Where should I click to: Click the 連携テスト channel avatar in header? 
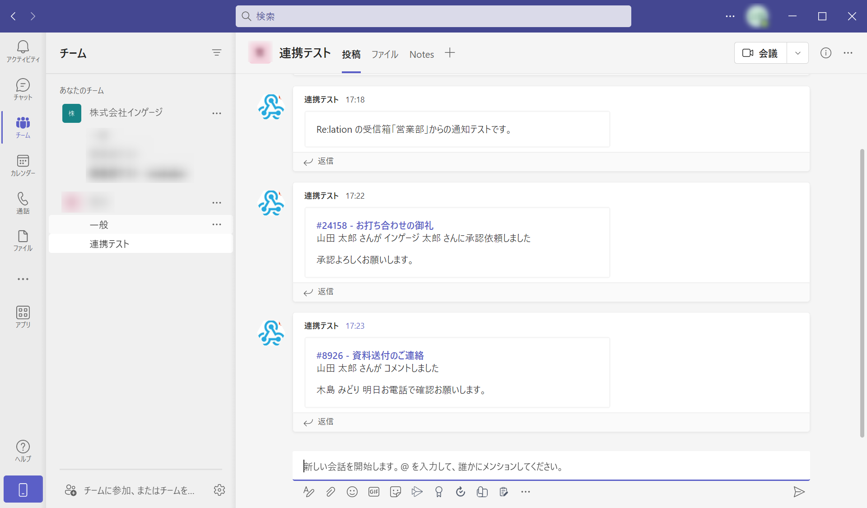pyautogui.click(x=260, y=53)
